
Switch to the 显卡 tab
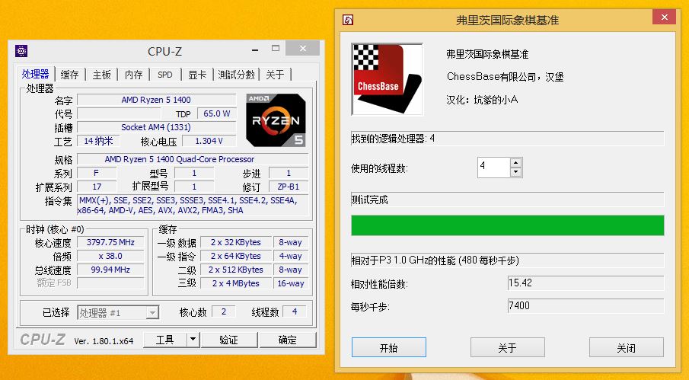[x=197, y=75]
